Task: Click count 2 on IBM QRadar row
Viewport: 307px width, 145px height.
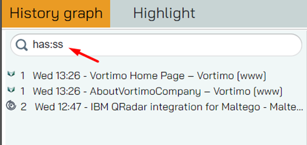Action: pyautogui.click(x=23, y=107)
